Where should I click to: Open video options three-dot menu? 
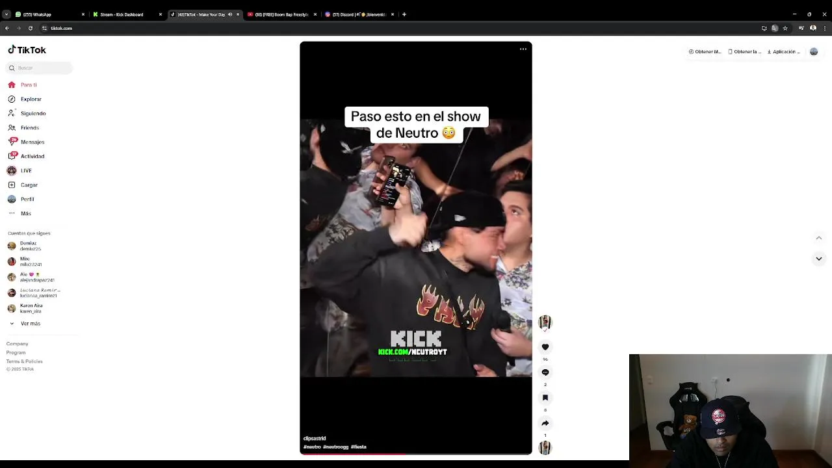tap(523, 49)
